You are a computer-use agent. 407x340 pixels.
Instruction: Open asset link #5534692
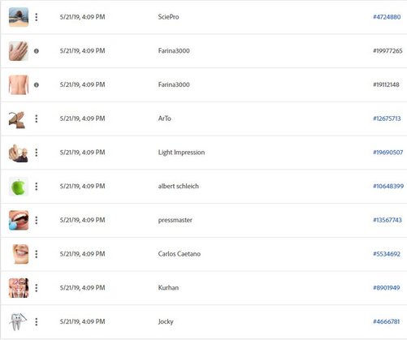(387, 254)
